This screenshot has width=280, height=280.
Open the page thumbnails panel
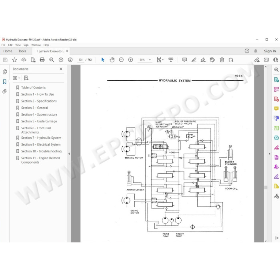[5, 72]
